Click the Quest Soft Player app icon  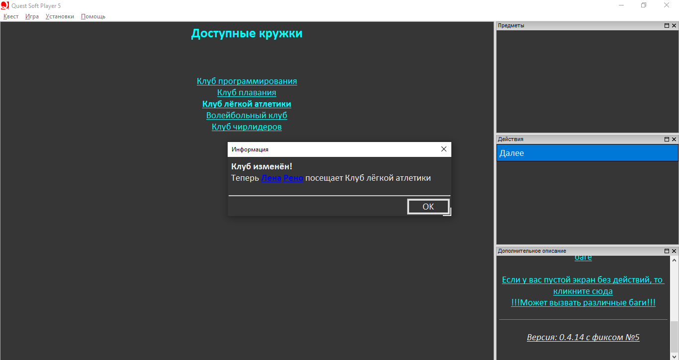coord(5,5)
